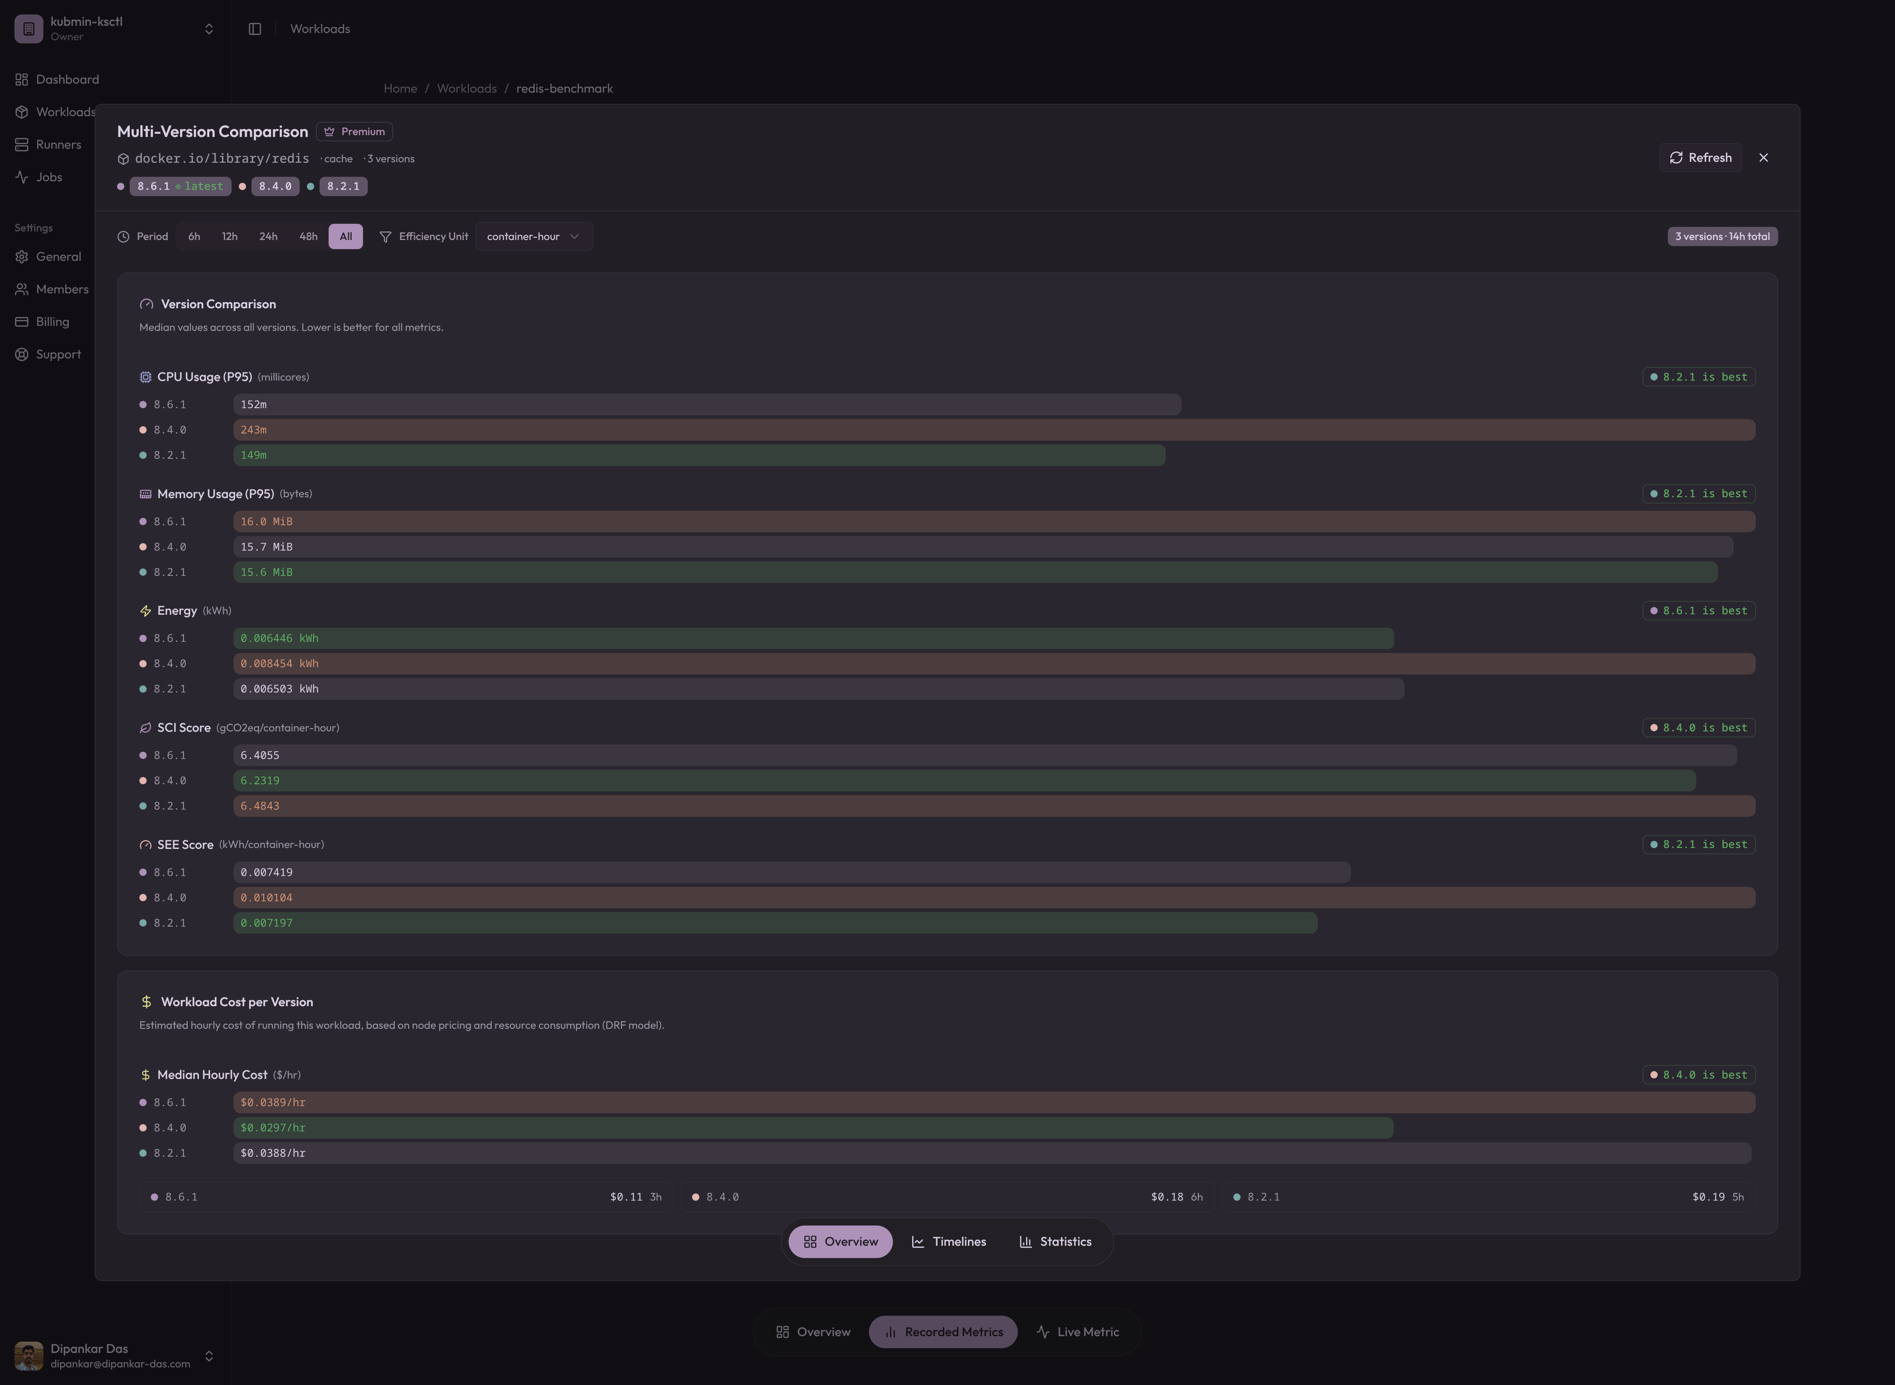Toggle the 8.4.0 version chip
1895x1385 pixels.
click(274, 186)
